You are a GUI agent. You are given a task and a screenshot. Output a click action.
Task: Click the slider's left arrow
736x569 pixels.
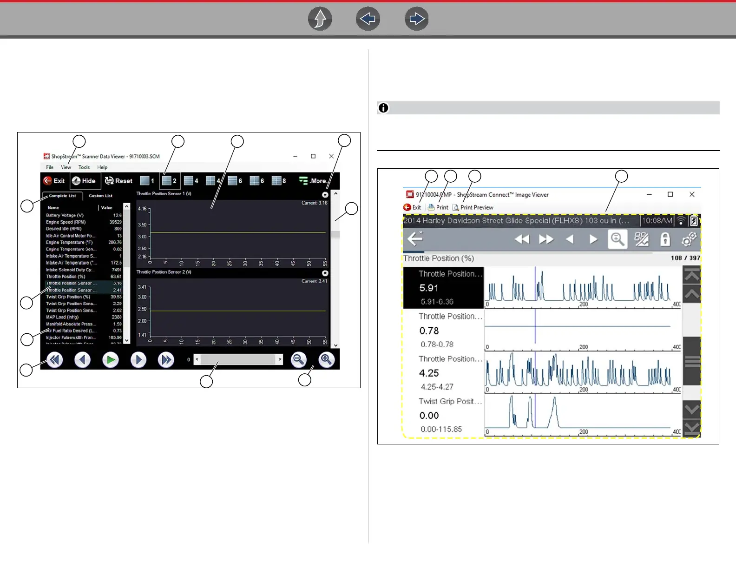tap(197, 359)
